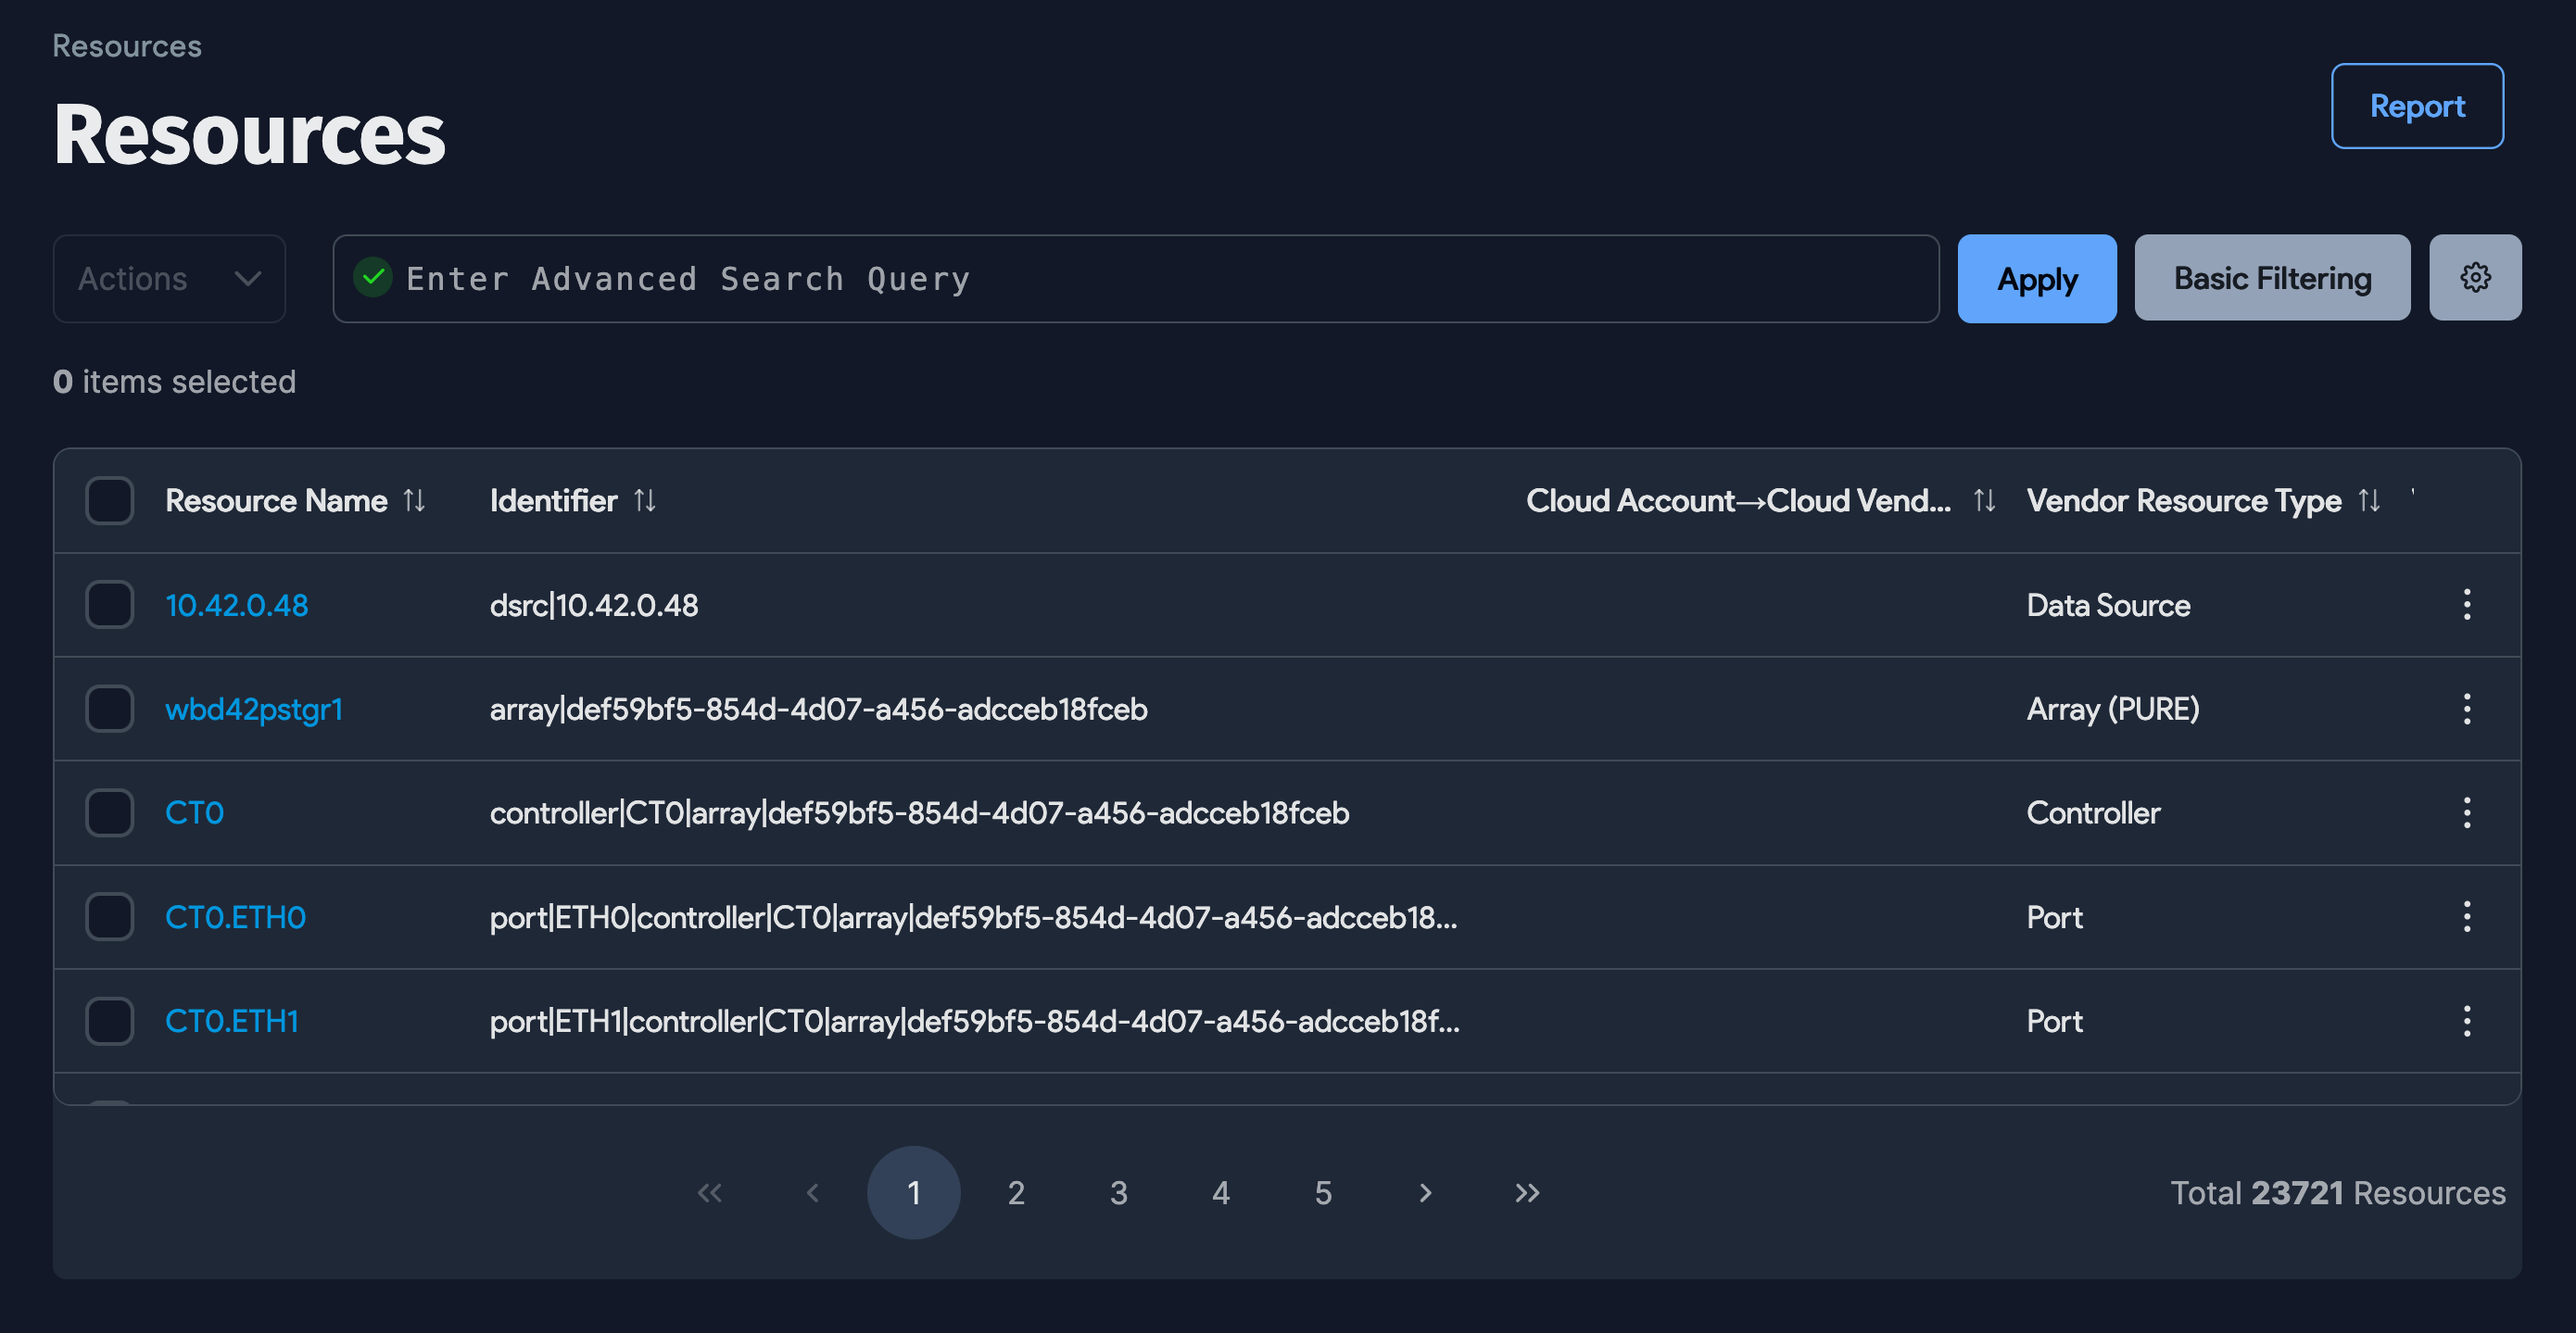Open the table settings gear
This screenshot has width=2576, height=1333.
pos(2475,278)
